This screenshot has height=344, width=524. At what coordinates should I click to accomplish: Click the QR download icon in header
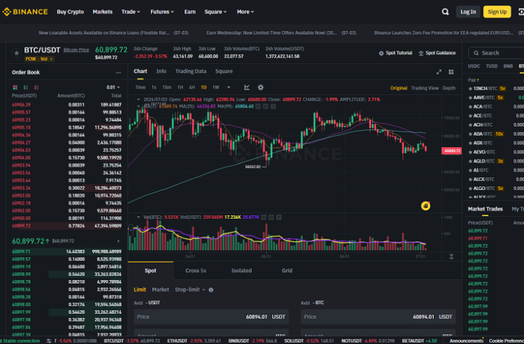pyautogui.click(x=520, y=12)
